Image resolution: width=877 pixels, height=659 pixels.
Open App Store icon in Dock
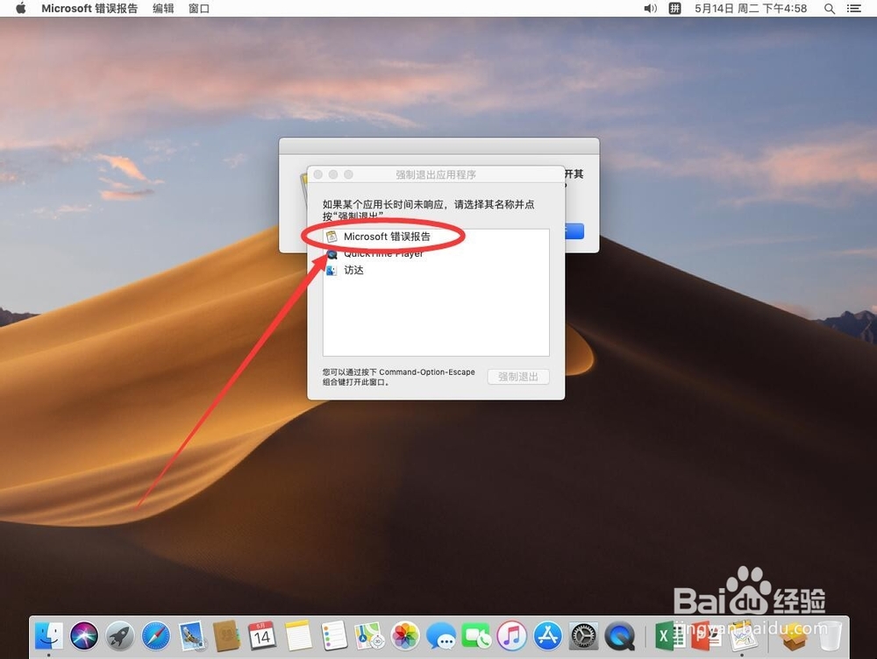547,636
